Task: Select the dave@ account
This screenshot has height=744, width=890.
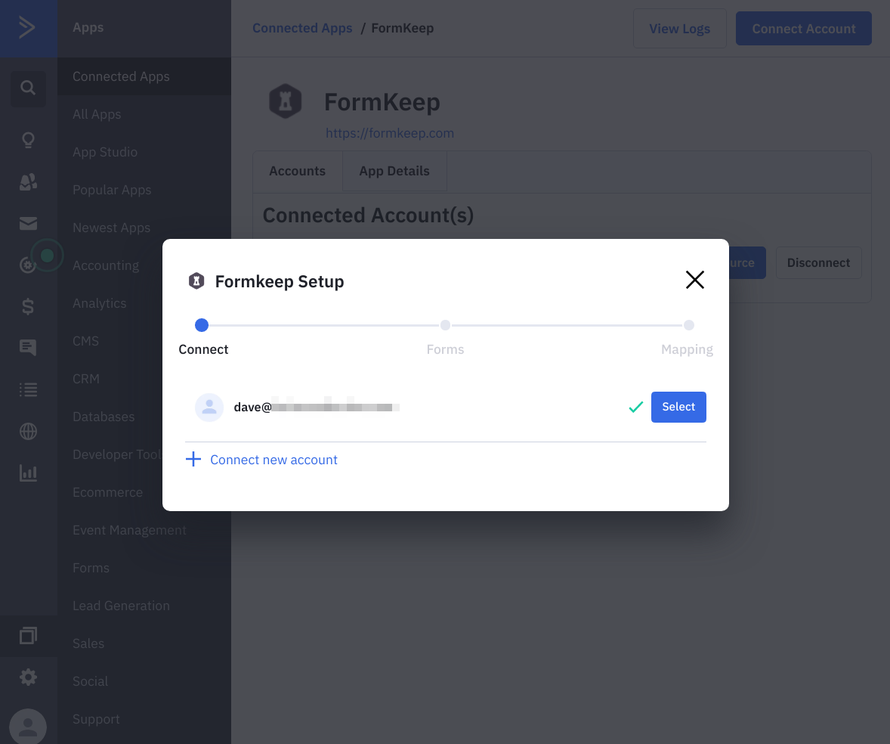Action: pos(678,408)
